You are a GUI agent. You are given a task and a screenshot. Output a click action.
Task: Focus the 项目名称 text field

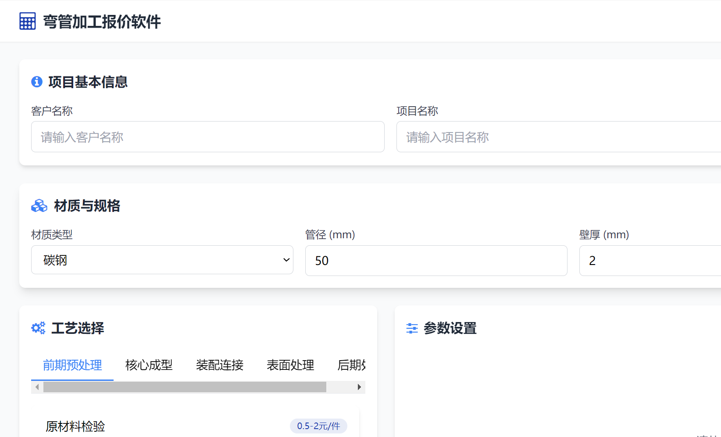(x=558, y=137)
